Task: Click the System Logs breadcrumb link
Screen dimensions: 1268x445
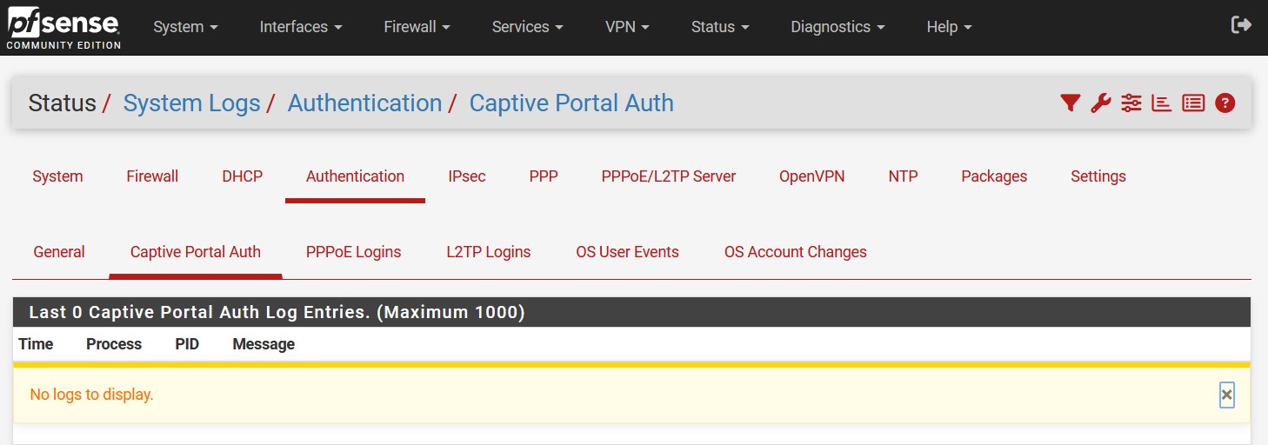Action: tap(191, 103)
